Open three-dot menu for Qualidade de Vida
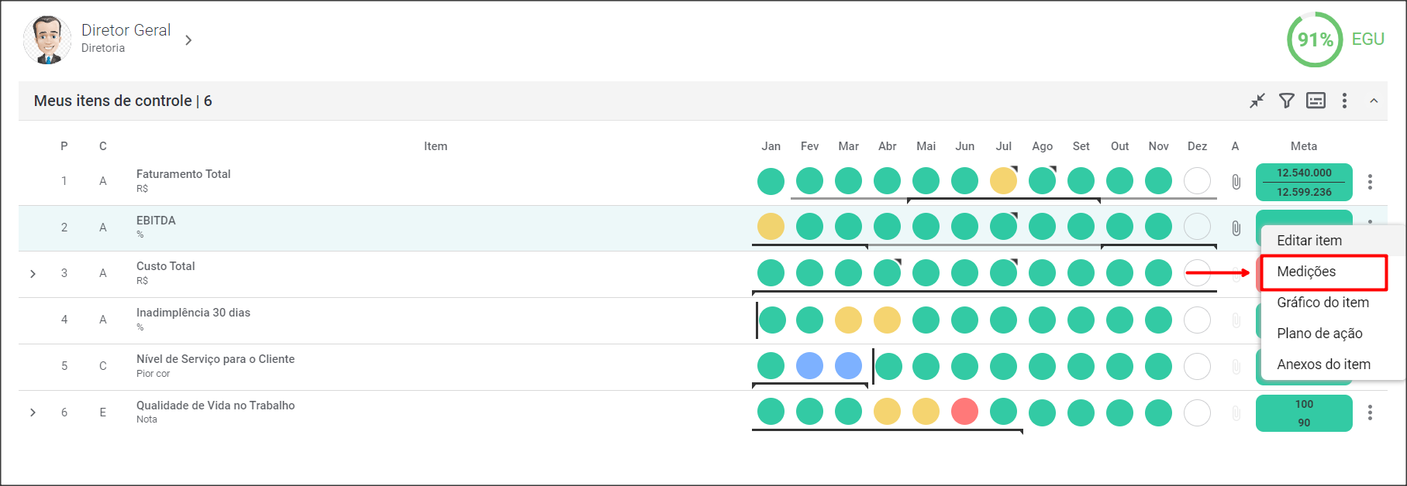The height and width of the screenshot is (486, 1407). pyautogui.click(x=1370, y=412)
